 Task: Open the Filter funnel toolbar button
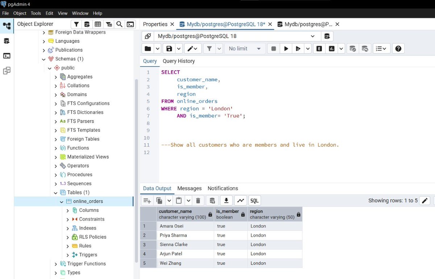click(x=209, y=48)
